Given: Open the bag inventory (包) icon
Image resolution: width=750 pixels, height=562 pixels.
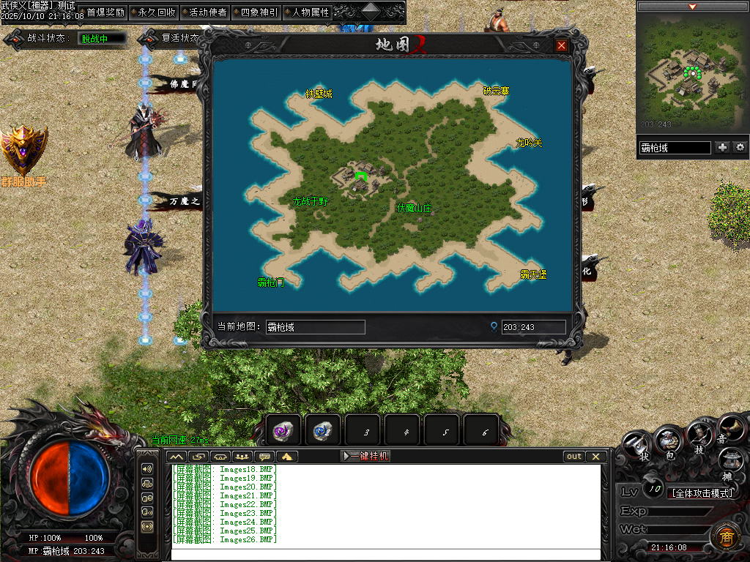Looking at the screenshot, I should click(x=668, y=441).
